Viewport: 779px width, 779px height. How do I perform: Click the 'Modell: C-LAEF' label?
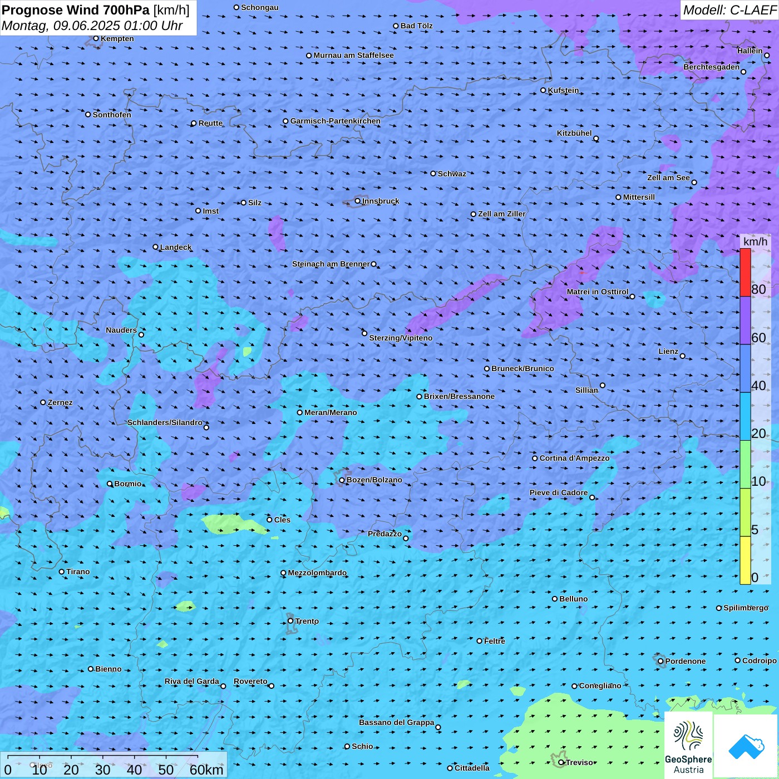[x=729, y=10]
